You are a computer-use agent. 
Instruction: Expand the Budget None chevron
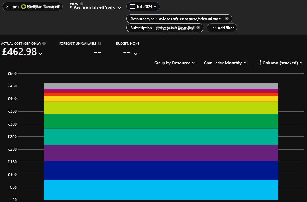tap(136, 54)
